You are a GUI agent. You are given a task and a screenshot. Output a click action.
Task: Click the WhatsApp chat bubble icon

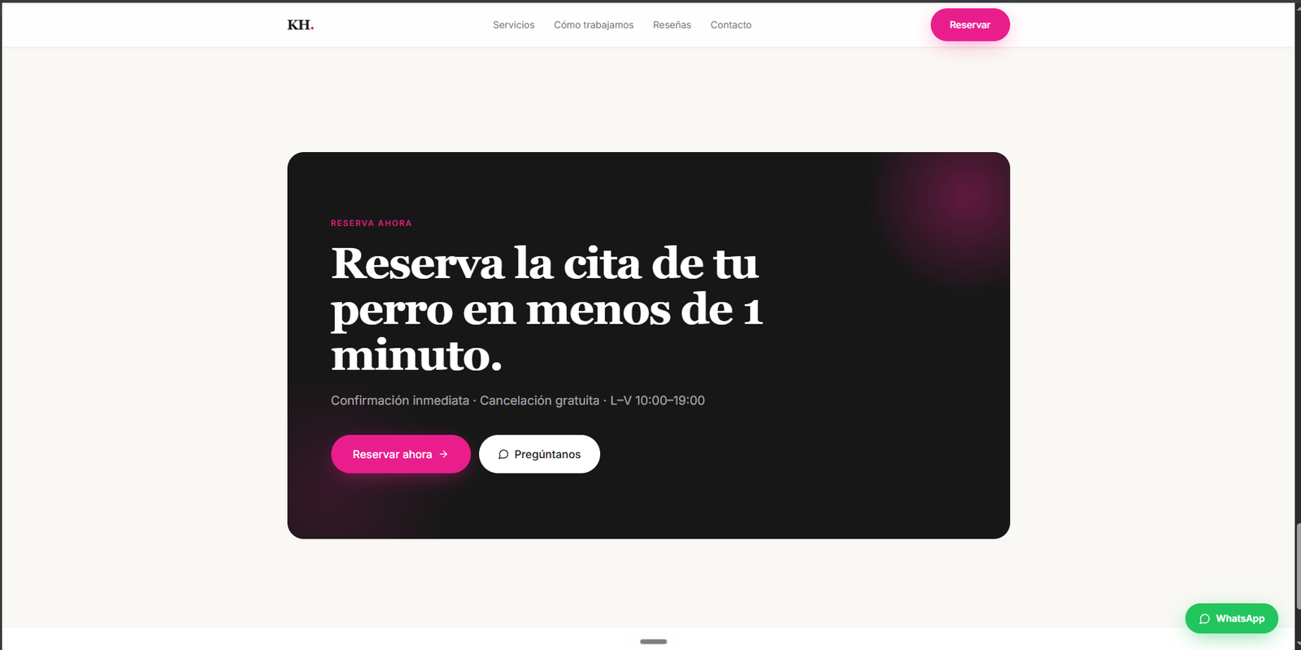(x=1204, y=619)
